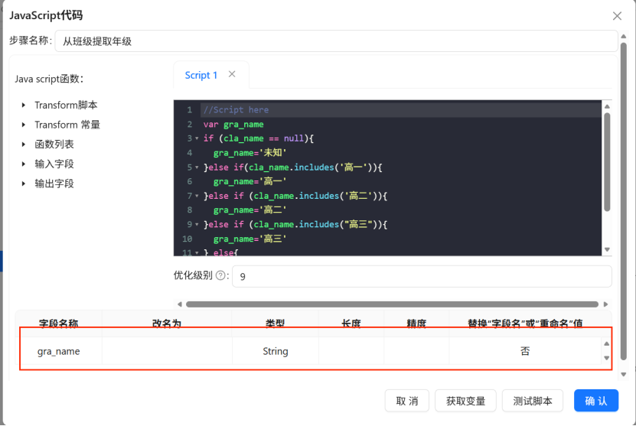Click the horizontal scrollbar thumb below 优化级别
This screenshot has width=636, height=426.
click(x=392, y=304)
